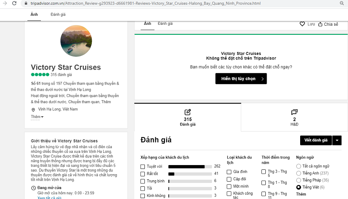Click the location pin icon near Vịnh Hạ Long

tap(33, 109)
